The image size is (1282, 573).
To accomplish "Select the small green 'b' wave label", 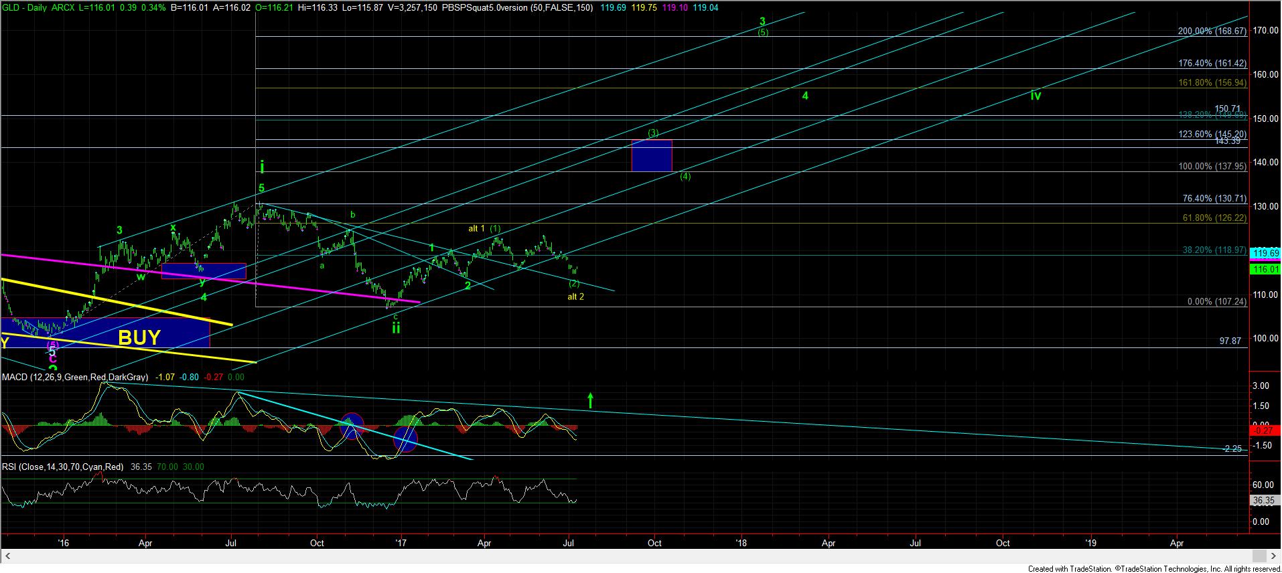I will coord(352,215).
